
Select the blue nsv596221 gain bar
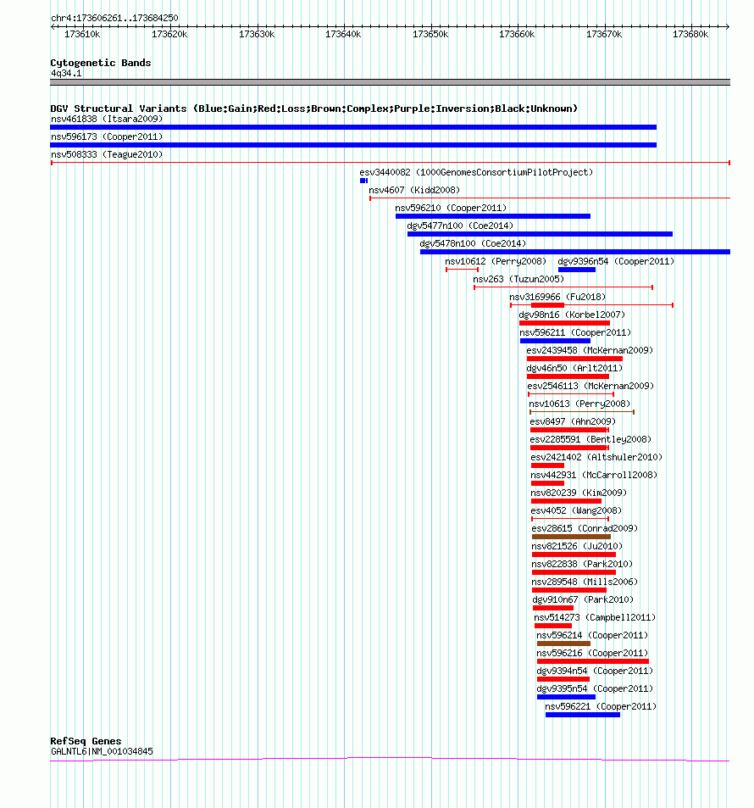tap(583, 715)
